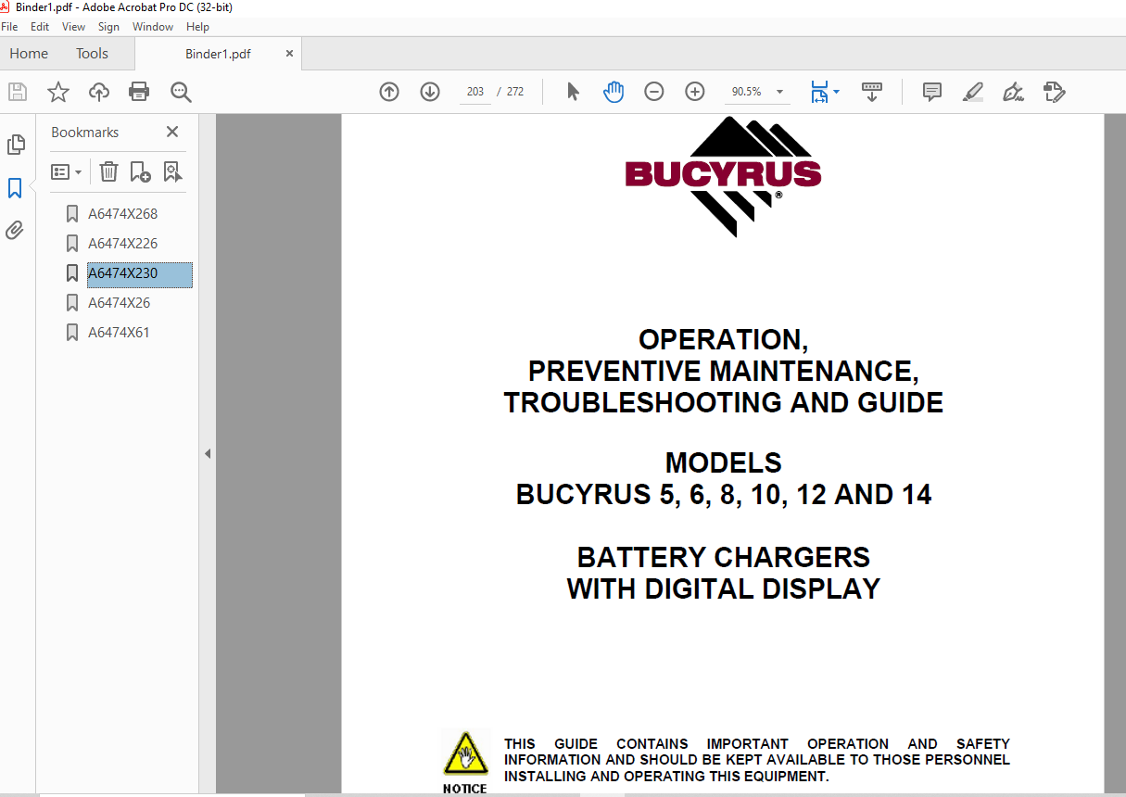Image resolution: width=1126 pixels, height=797 pixels.
Task: Add a new bookmark icon
Action: 140,171
